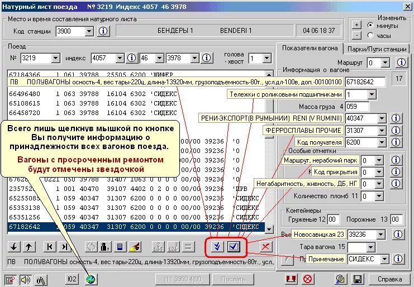Click the plus time increment button
This screenshot has height=287, width=414.
click(356, 25)
